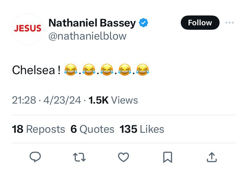This screenshot has width=247, height=178.
Task: Bookmark this tweet
Action: pos(168,157)
